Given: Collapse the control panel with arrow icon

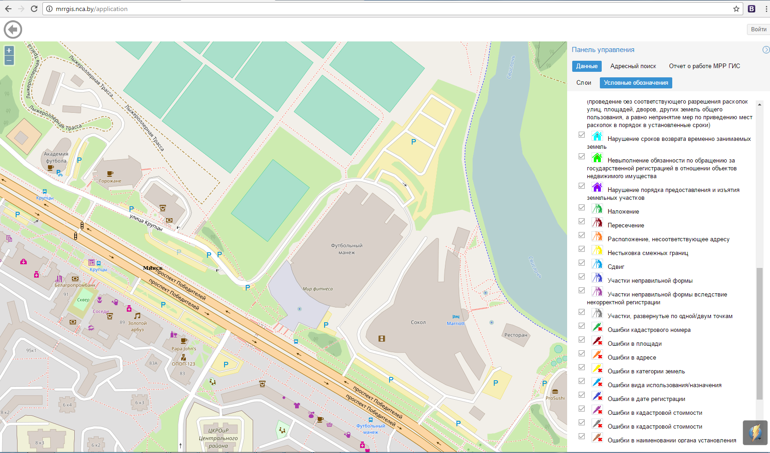Looking at the screenshot, I should coord(765,50).
